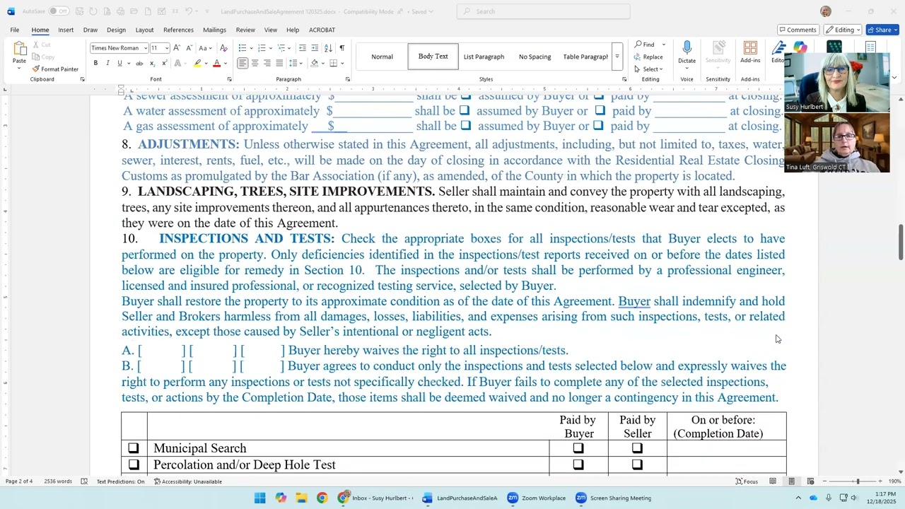Screen dimensions: 905x509
Task: Apply strikethrough formatting
Action: [139, 64]
